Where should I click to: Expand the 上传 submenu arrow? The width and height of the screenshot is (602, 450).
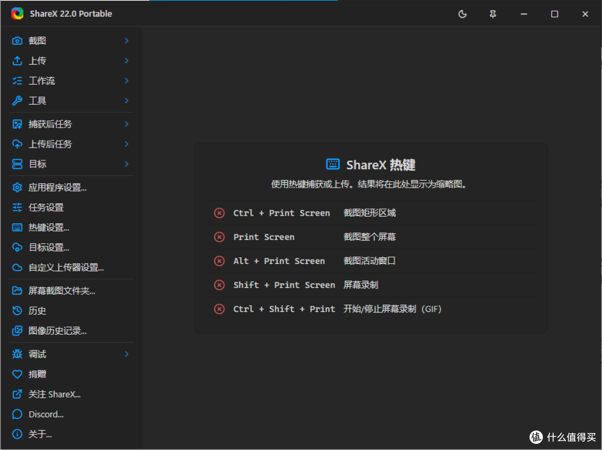(x=127, y=61)
